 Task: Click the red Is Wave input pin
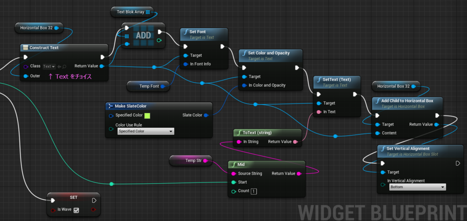click(x=53, y=210)
